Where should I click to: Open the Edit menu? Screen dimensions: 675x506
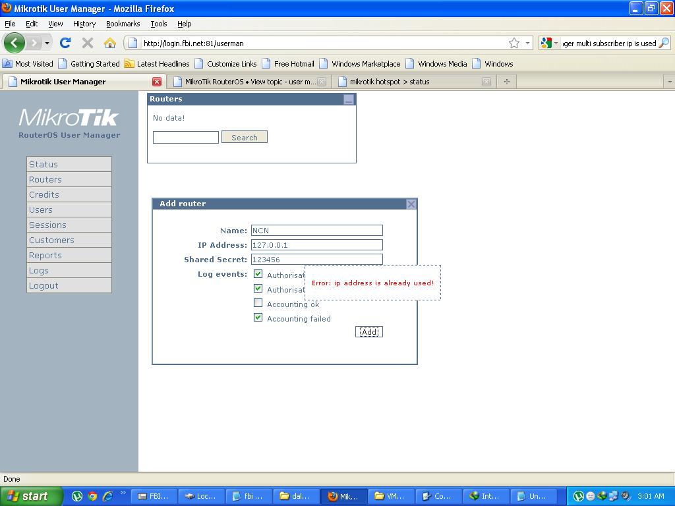pyautogui.click(x=32, y=24)
